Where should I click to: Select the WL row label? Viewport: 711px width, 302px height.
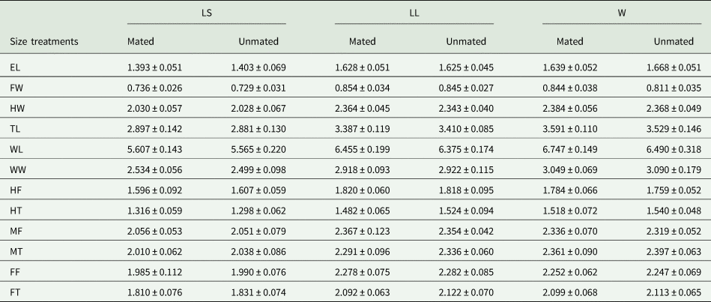pyautogui.click(x=17, y=149)
